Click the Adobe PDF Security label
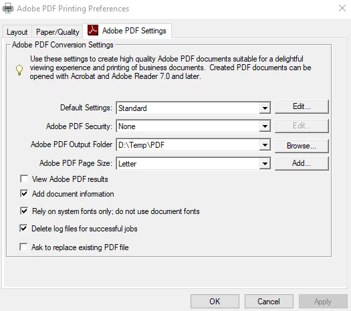The image size is (351, 311). click(x=79, y=126)
